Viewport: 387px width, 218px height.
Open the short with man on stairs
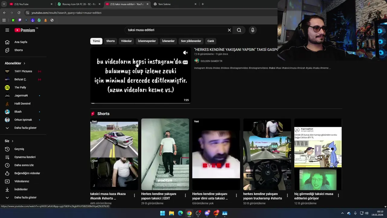[165, 154]
